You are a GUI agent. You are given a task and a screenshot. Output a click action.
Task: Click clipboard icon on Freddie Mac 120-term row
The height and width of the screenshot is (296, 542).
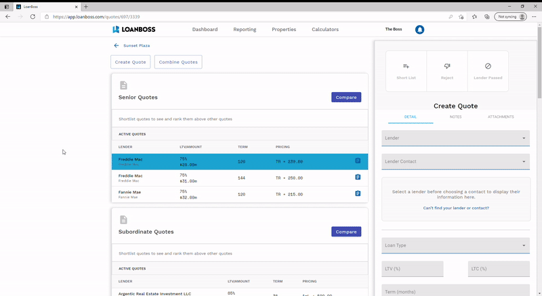coord(358,161)
